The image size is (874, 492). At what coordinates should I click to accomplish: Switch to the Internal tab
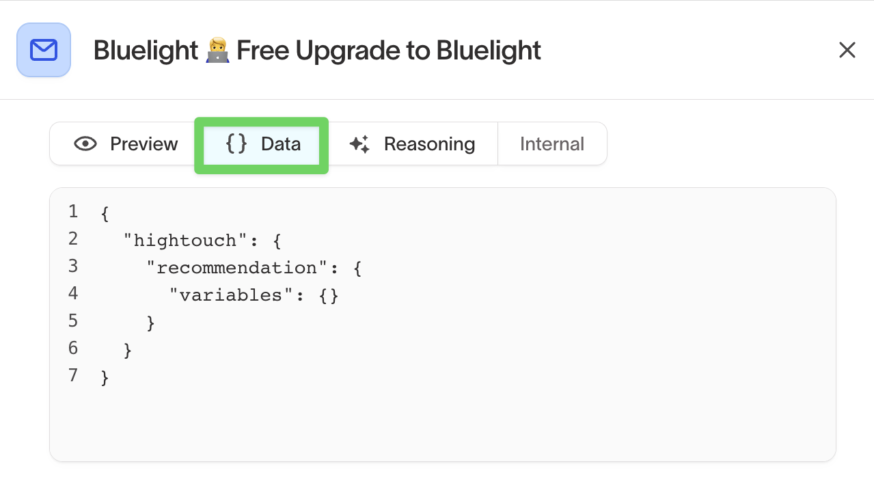click(x=551, y=143)
